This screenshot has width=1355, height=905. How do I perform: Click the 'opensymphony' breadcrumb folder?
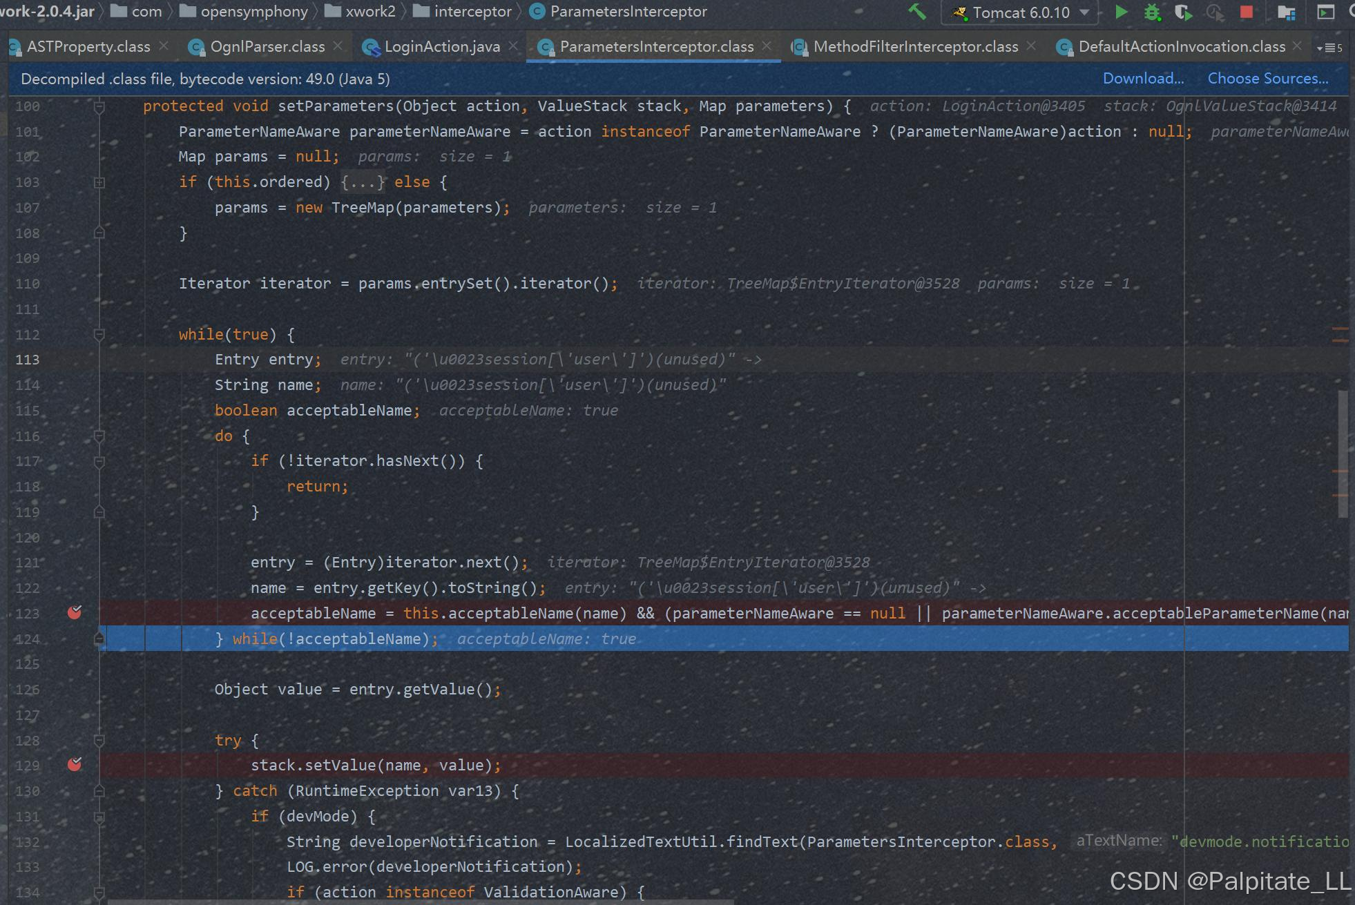pyautogui.click(x=244, y=12)
